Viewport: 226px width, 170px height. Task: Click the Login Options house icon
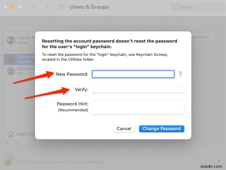[10, 134]
